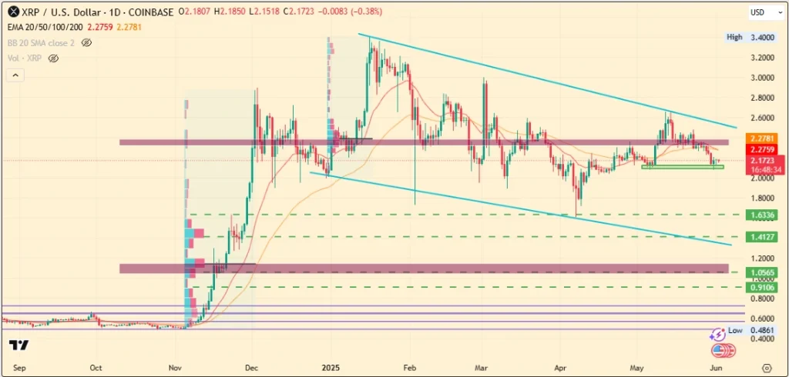This screenshot has height=377, width=789.
Task: Click the Sep label on time axis
Action: click(19, 368)
